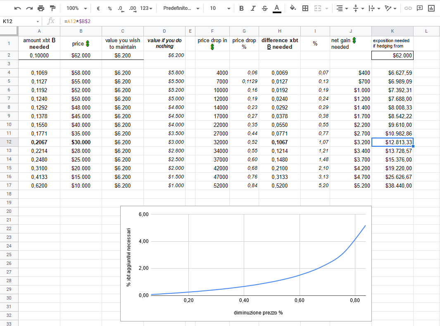Click the 0,1129 price drop cell
The width and height of the screenshot is (440, 326).
[244, 81]
